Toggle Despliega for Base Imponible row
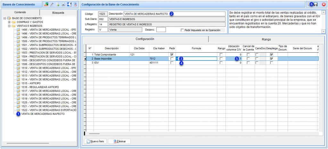 click(272, 59)
